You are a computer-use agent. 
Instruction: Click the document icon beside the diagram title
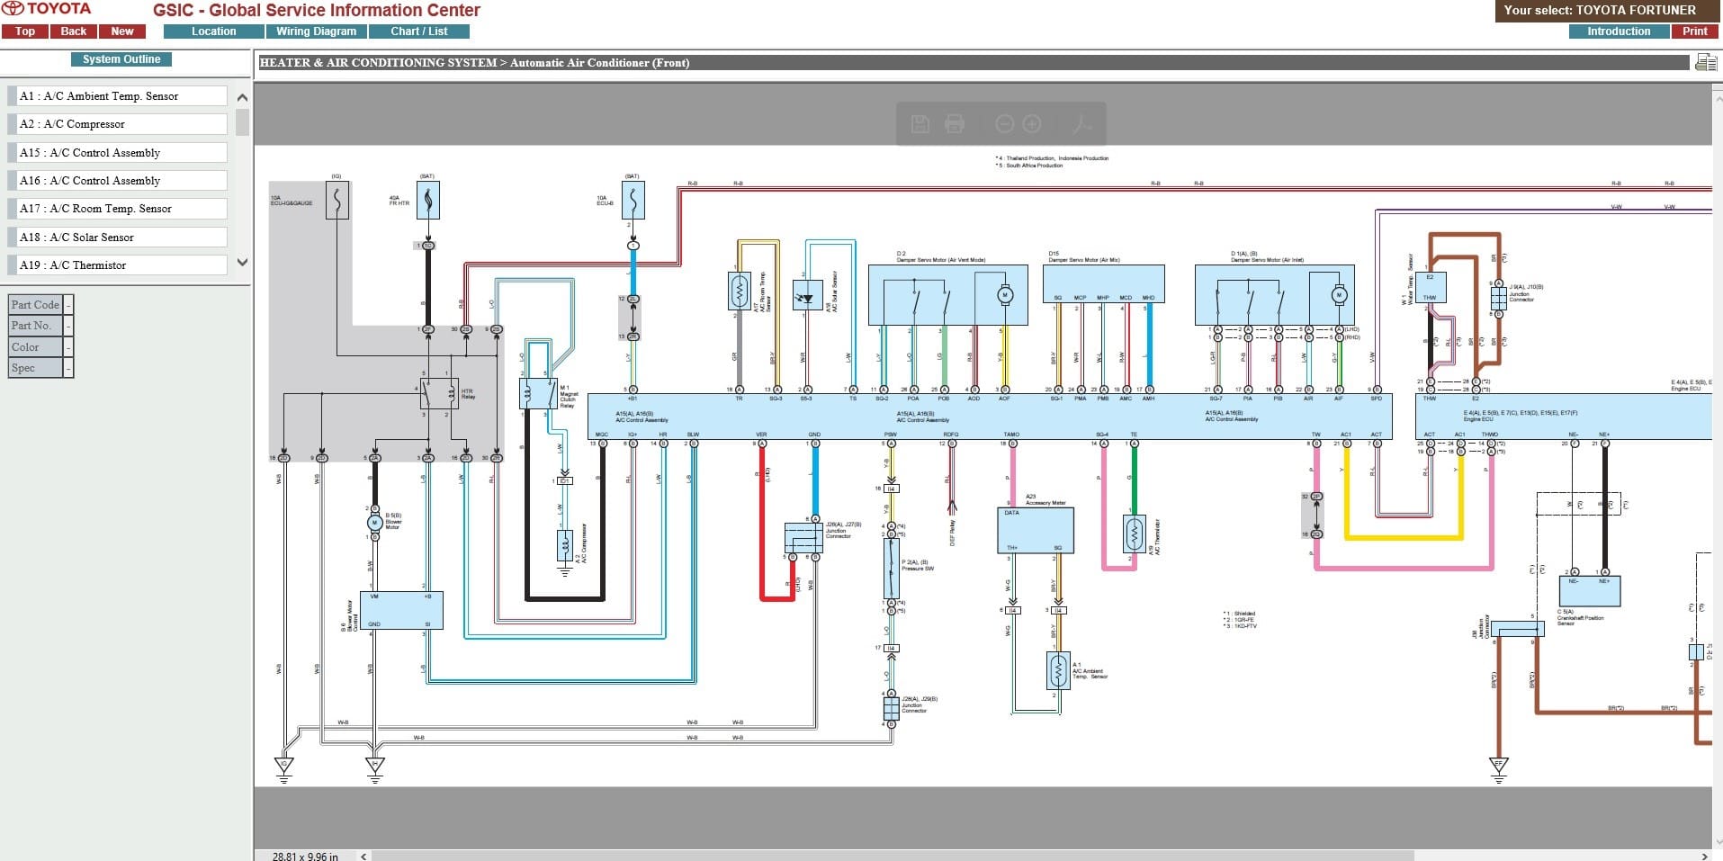pyautogui.click(x=1705, y=62)
